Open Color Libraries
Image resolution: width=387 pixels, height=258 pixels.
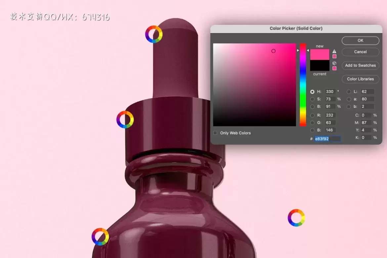360,79
